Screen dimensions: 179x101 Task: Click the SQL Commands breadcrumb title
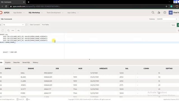tap(6, 19)
